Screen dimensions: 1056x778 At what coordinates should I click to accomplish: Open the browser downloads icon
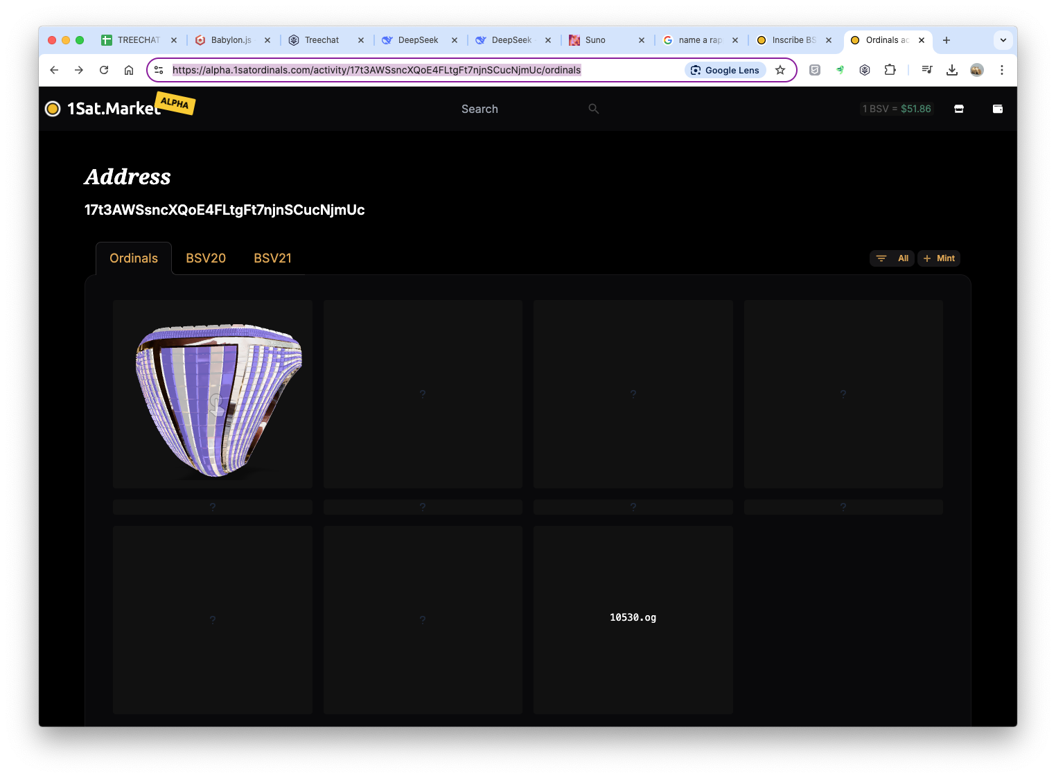952,70
